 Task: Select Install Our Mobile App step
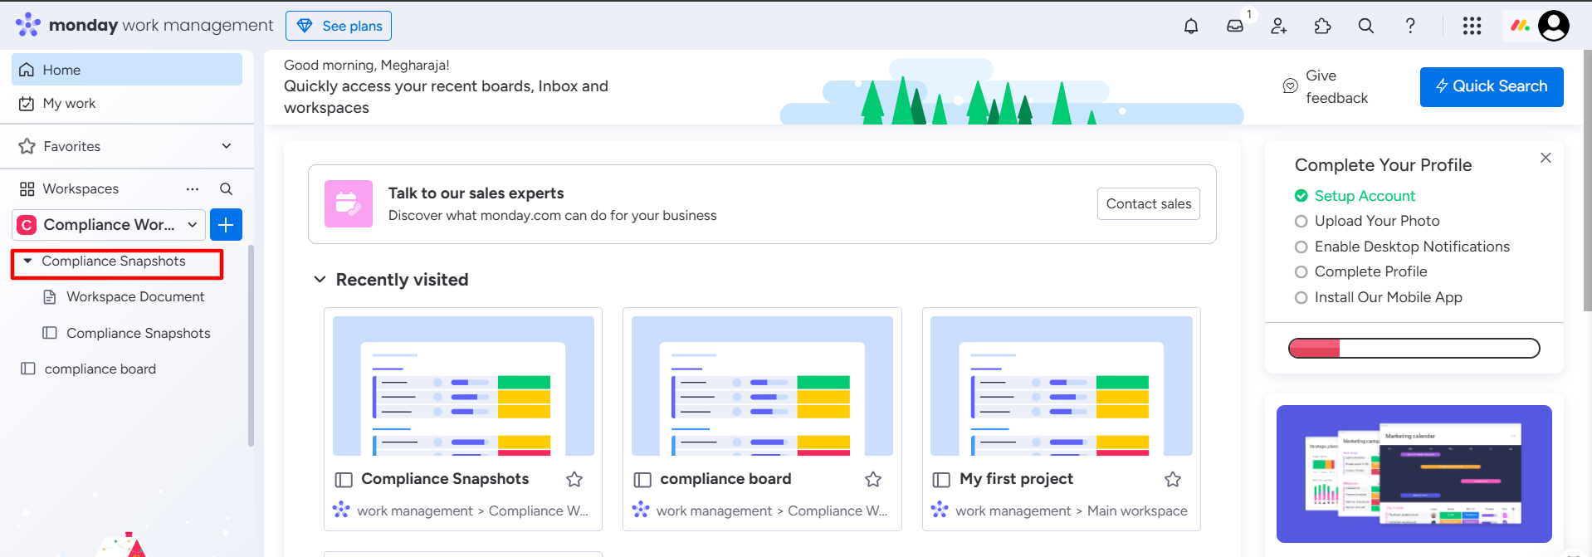tap(1378, 297)
